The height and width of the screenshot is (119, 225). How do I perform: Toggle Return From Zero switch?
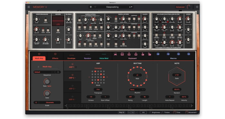157,35
